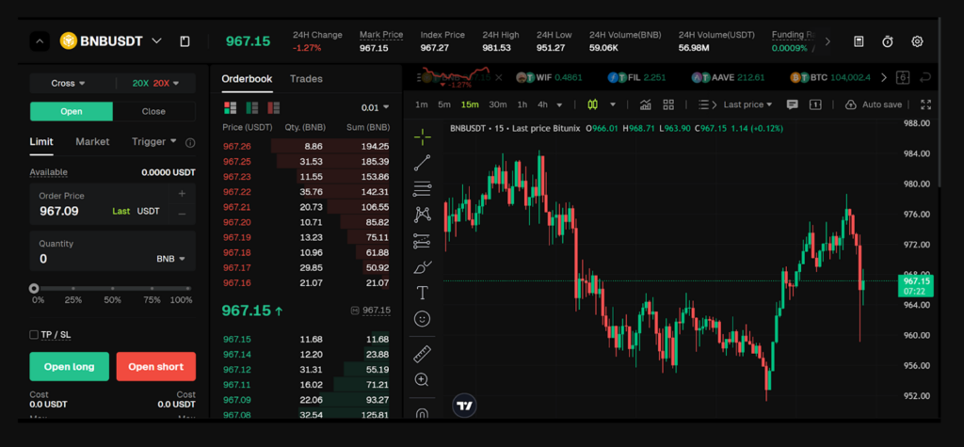Viewport: 964px width, 447px height.
Task: Expand the BNBUSDT pair selector
Action: pyautogui.click(x=157, y=41)
